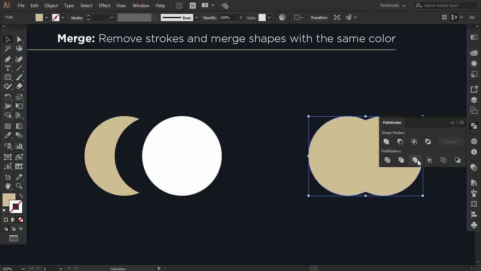Open the Effect menu
481x271 pixels.
click(x=104, y=6)
